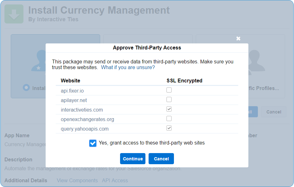Click the Continue button
This screenshot has width=294, height=187.
(x=133, y=159)
